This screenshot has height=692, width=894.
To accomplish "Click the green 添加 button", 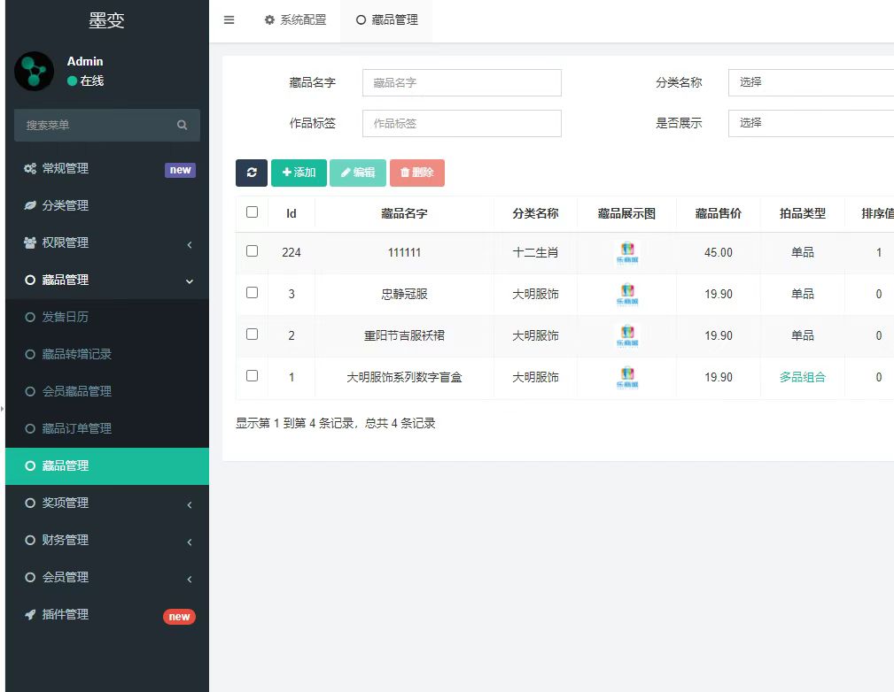I will coord(299,173).
